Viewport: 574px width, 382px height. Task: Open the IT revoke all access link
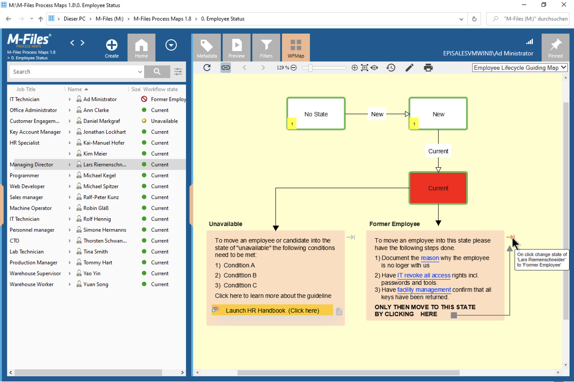point(423,276)
